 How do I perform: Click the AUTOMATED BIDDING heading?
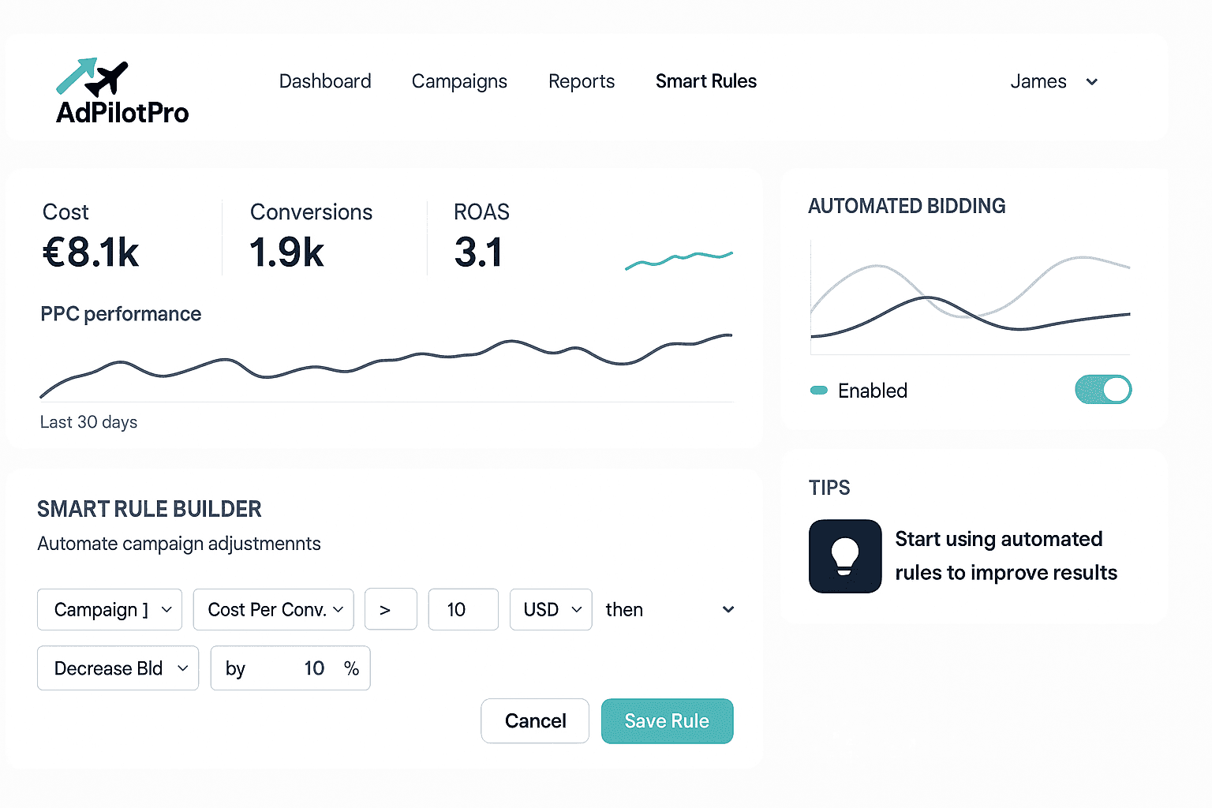tap(907, 206)
